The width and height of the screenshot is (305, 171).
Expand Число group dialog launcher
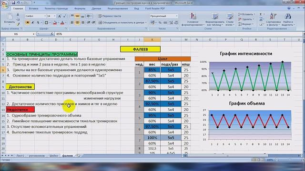point(177,28)
